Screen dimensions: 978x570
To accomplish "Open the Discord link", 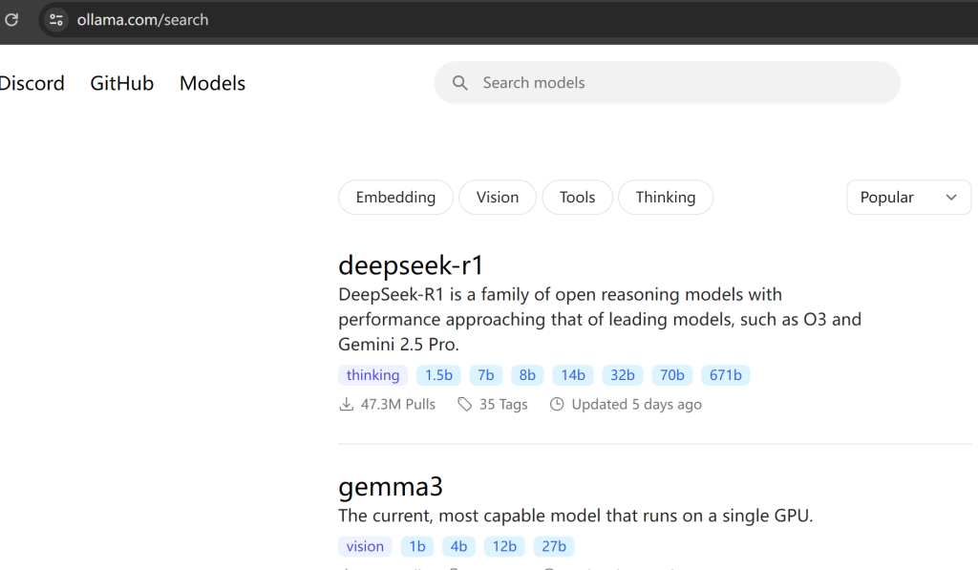I will point(32,83).
